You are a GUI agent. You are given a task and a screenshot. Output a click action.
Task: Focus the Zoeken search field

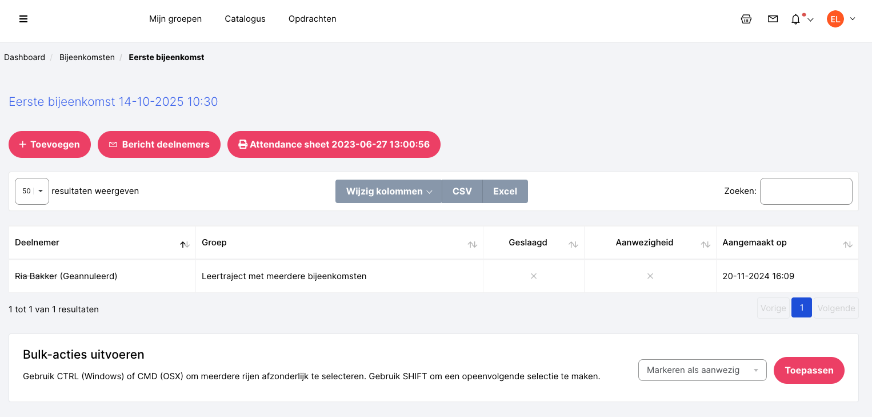(806, 191)
